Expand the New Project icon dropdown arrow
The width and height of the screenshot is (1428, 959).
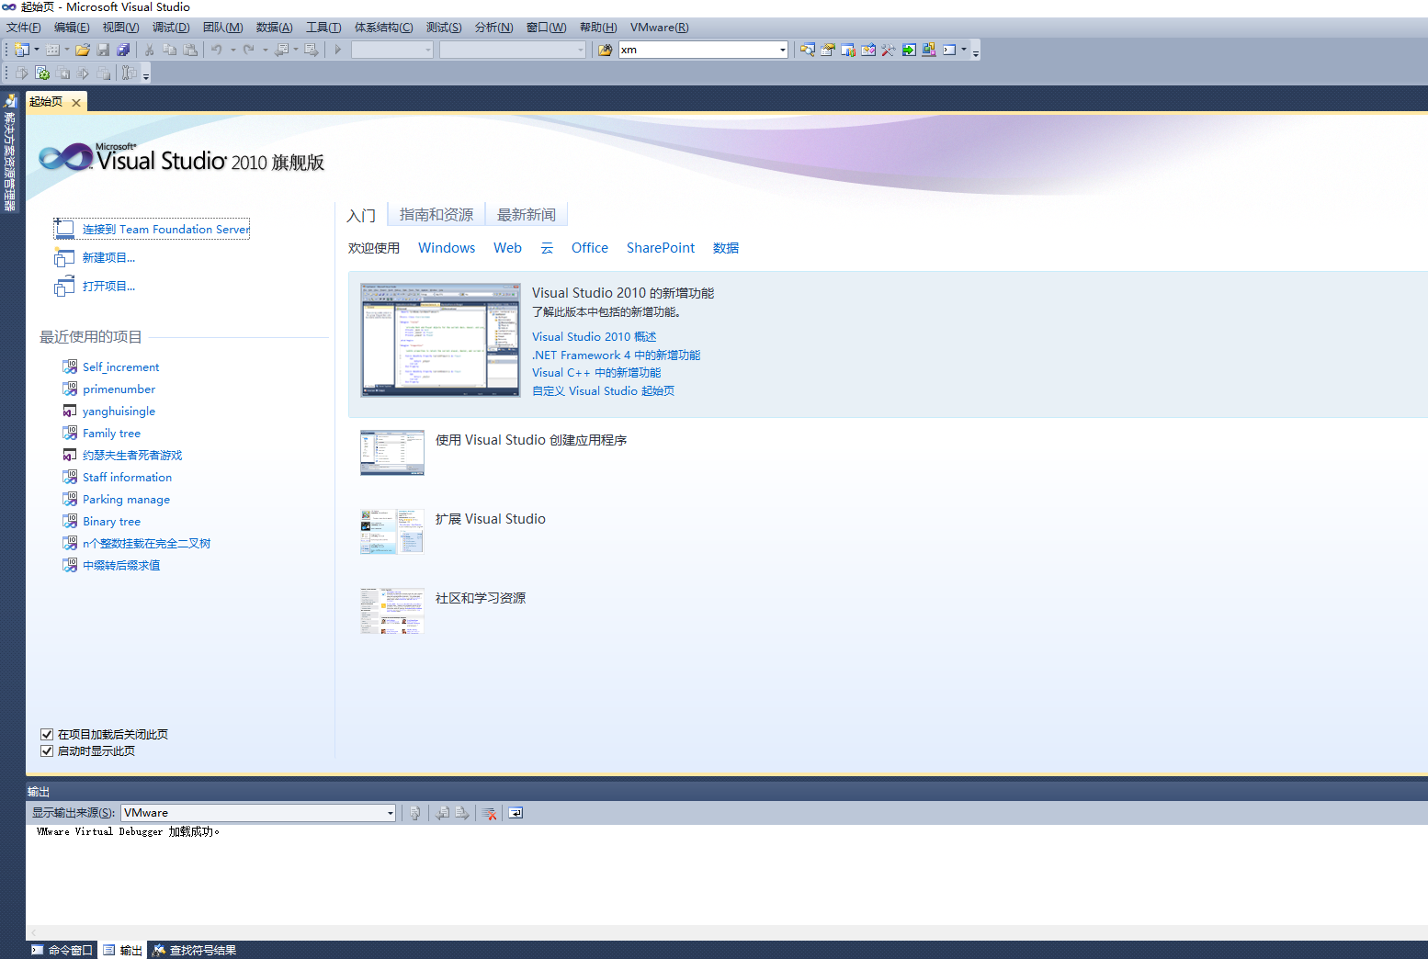(37, 50)
